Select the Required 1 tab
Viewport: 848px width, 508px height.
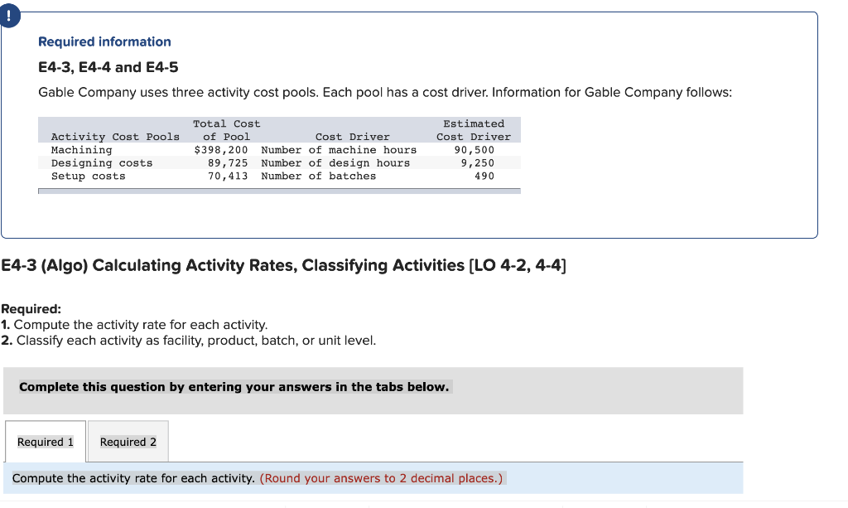(x=45, y=441)
